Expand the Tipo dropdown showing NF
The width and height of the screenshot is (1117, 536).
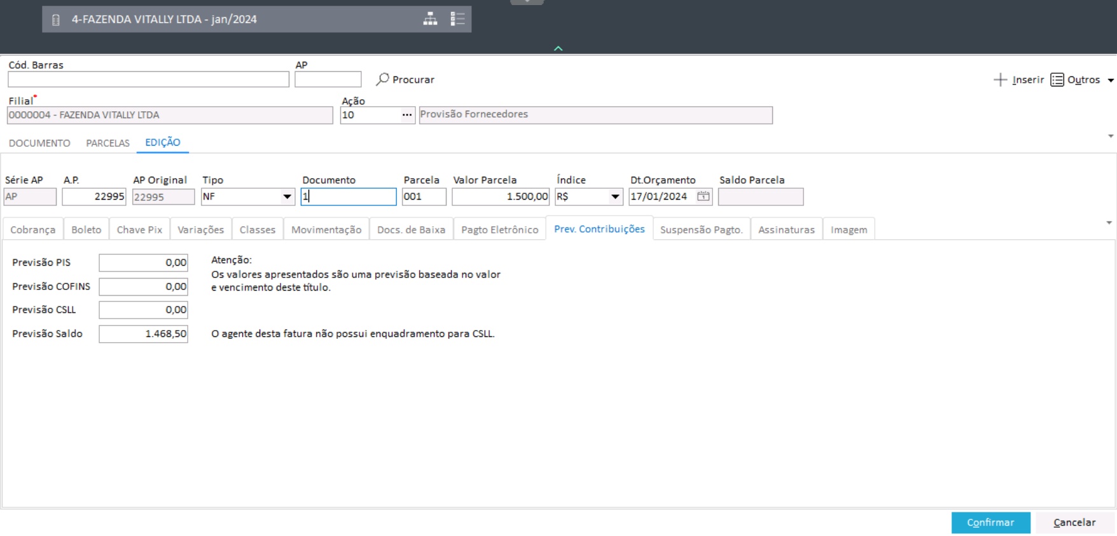coord(287,196)
